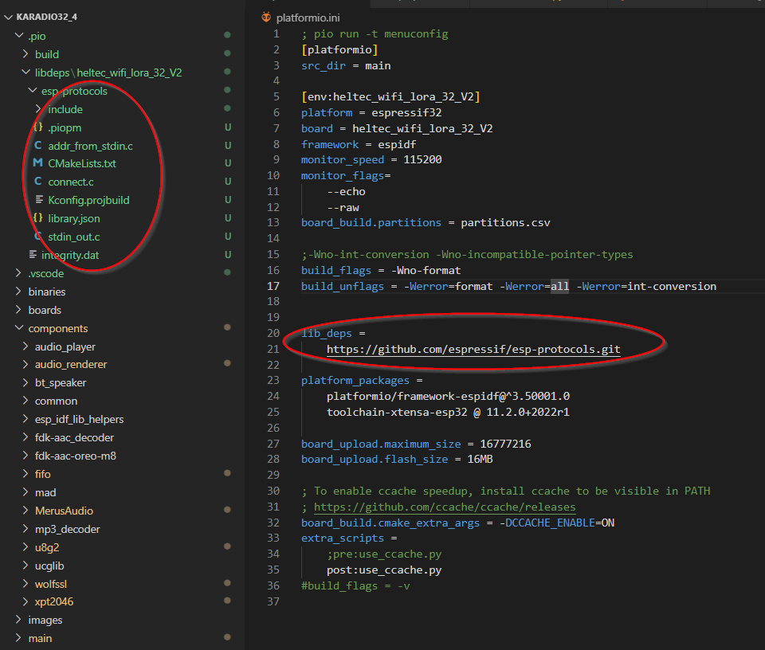Click the C icon of addr_from_stdin.c
The image size is (765, 650).
click(39, 145)
